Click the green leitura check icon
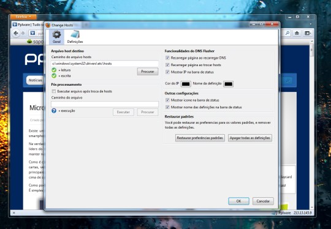Image resolution: width=331 pixels, height=229 pixels. 54,70
